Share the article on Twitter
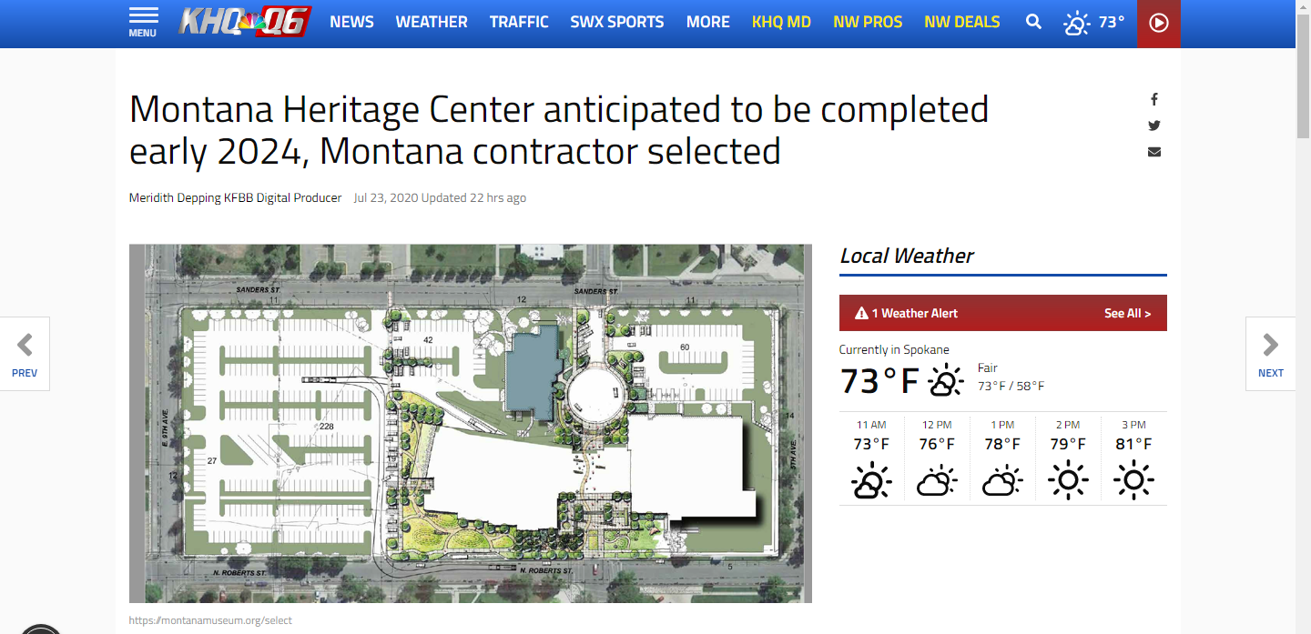 point(1154,126)
